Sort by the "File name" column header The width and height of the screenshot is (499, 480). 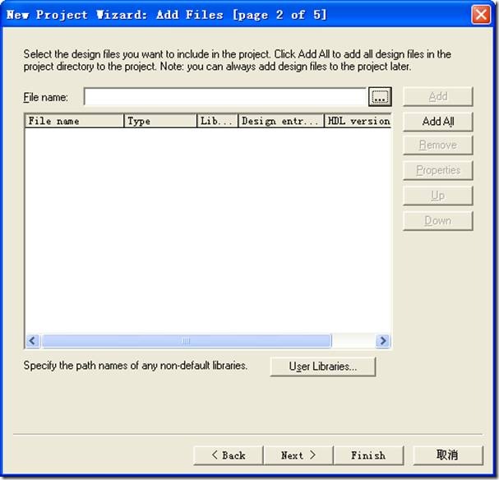[x=74, y=121]
